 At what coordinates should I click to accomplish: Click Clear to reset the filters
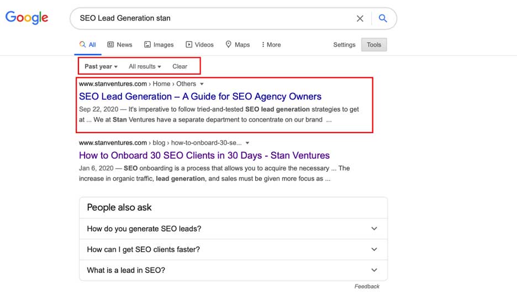(x=180, y=66)
